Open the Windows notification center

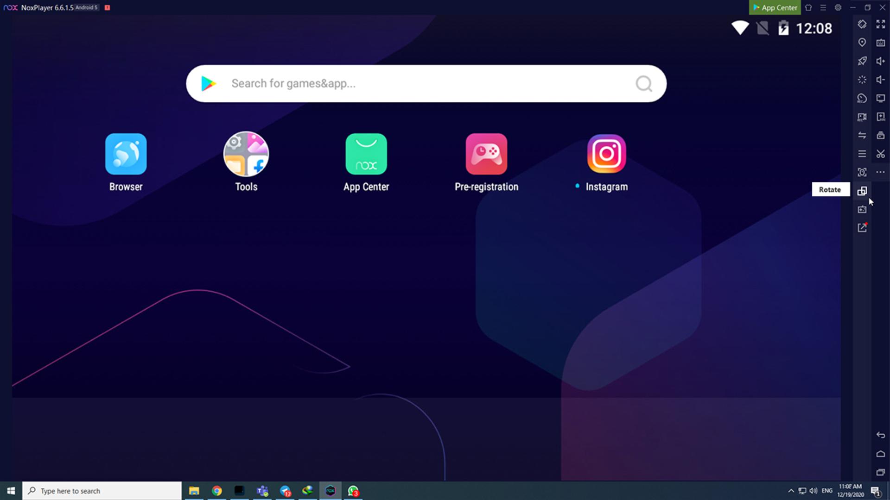pyautogui.click(x=876, y=491)
